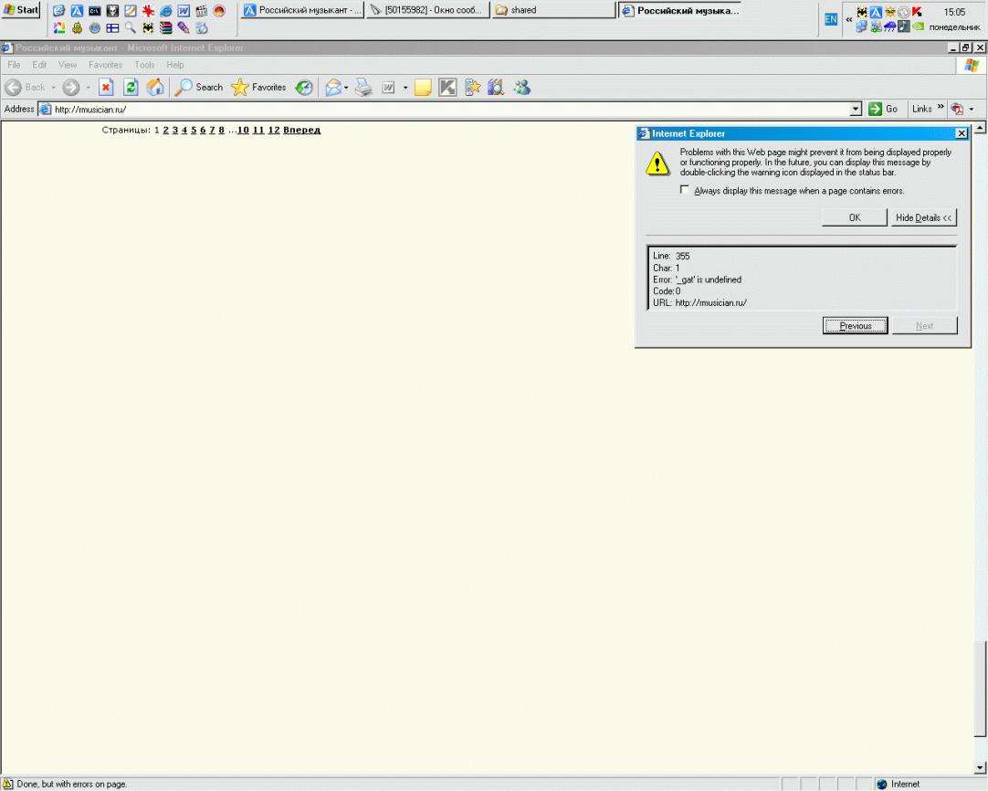Switch keyboard language via EN indicator
Screen dimensions: 988x791
[x=830, y=18]
